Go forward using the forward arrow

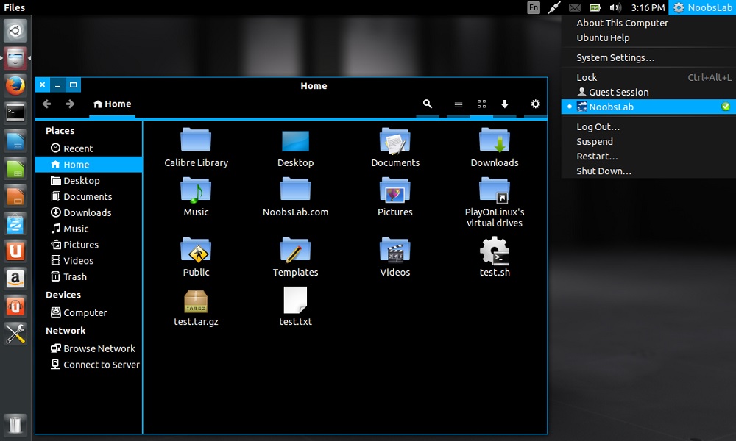70,104
